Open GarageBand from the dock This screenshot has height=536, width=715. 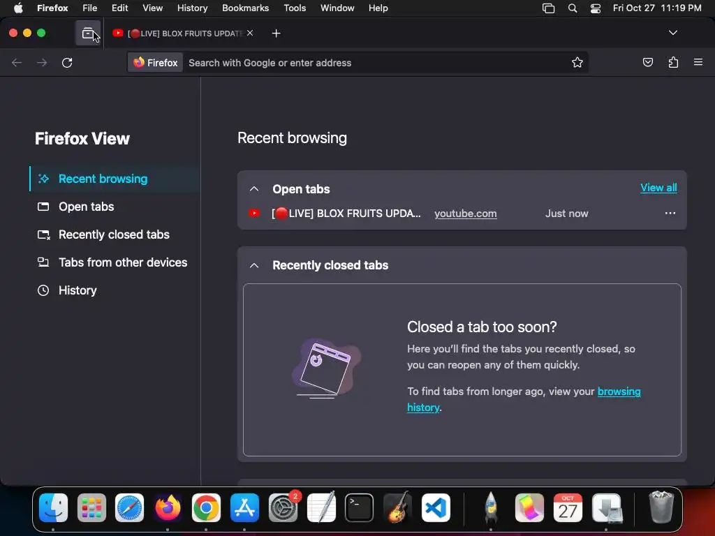397,507
